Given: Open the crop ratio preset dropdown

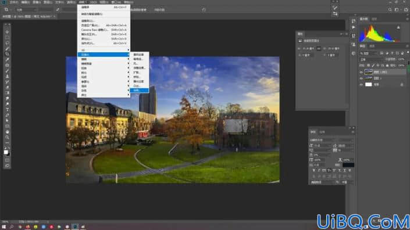Looking at the screenshot, I should point(26,10).
